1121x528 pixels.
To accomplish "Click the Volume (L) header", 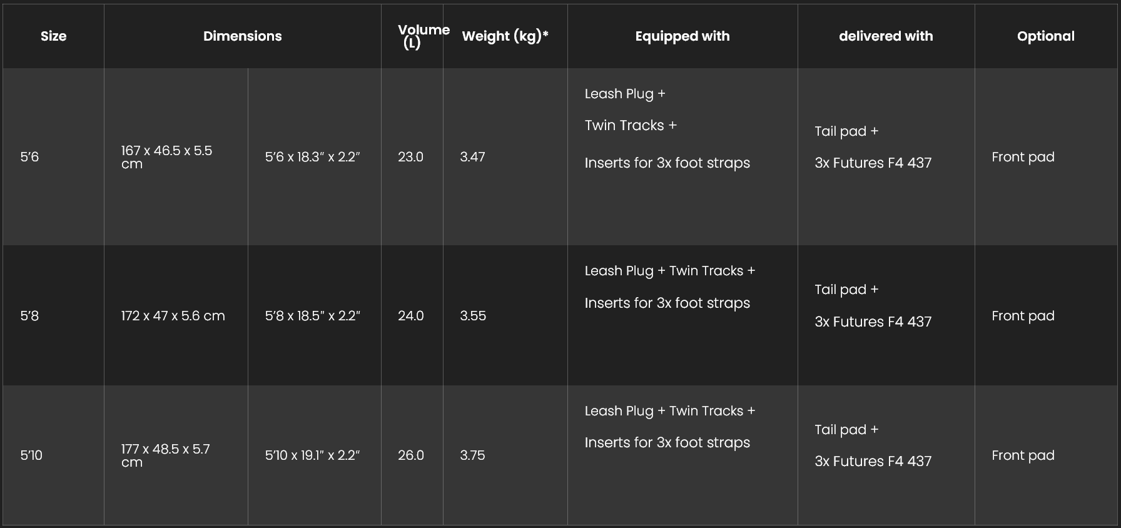I will (x=412, y=36).
